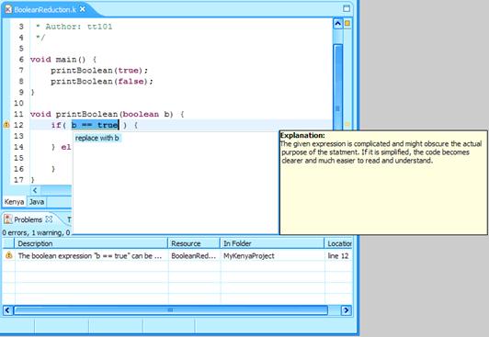The width and height of the screenshot is (489, 337).
Task: Switch to the Java tab
Action: click(x=37, y=202)
